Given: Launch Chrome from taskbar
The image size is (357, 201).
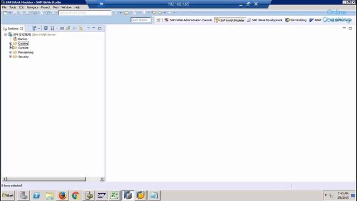Looking at the screenshot, I should 76,195.
